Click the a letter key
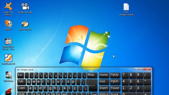169x95 pixels. pyautogui.click(x=31, y=89)
